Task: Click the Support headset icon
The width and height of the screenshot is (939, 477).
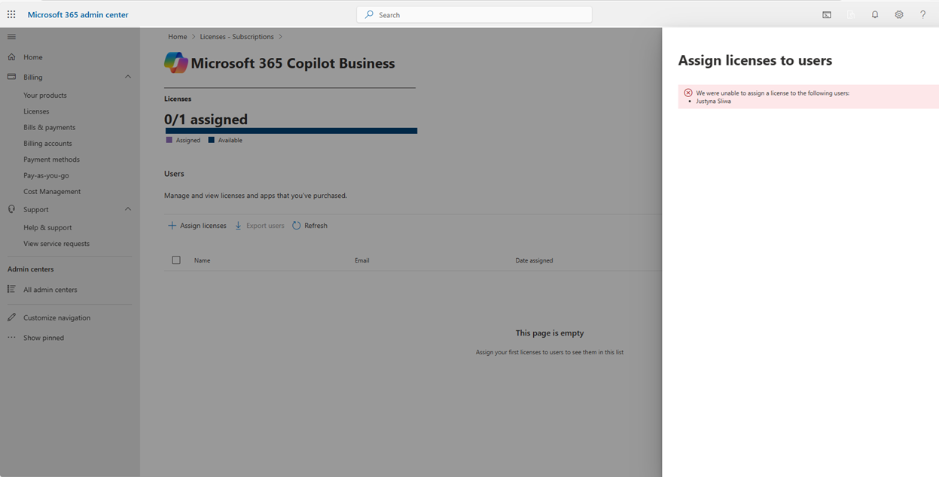Action: [11, 209]
